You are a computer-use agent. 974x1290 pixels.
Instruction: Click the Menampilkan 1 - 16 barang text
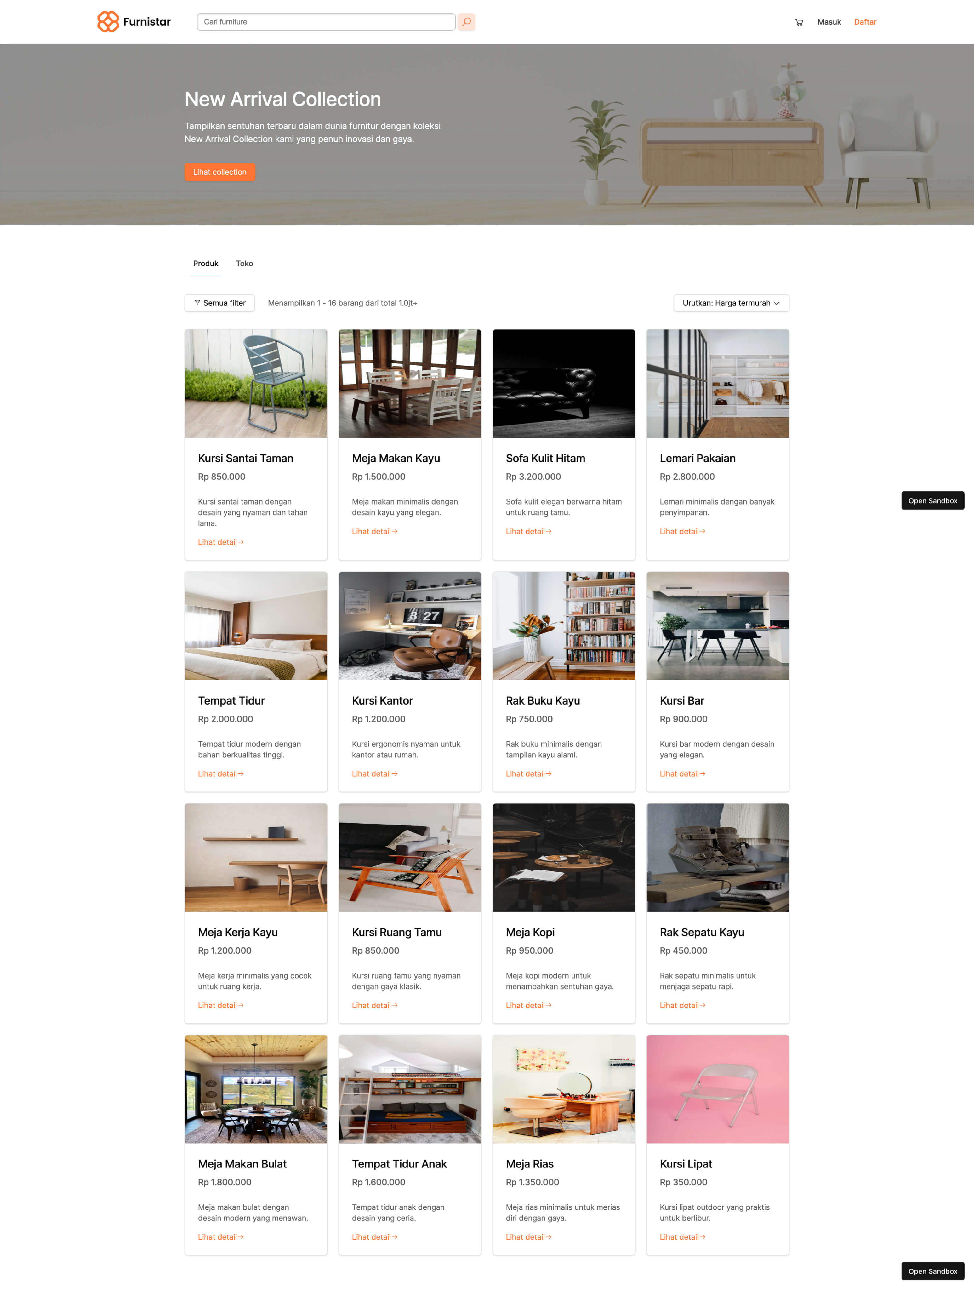point(342,303)
